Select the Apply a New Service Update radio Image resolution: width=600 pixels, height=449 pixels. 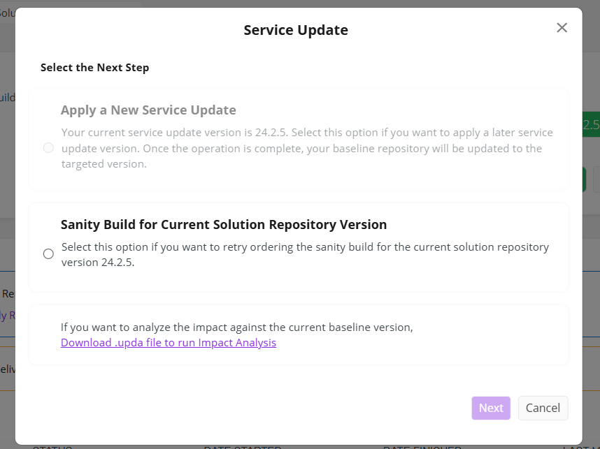pyautogui.click(x=48, y=148)
